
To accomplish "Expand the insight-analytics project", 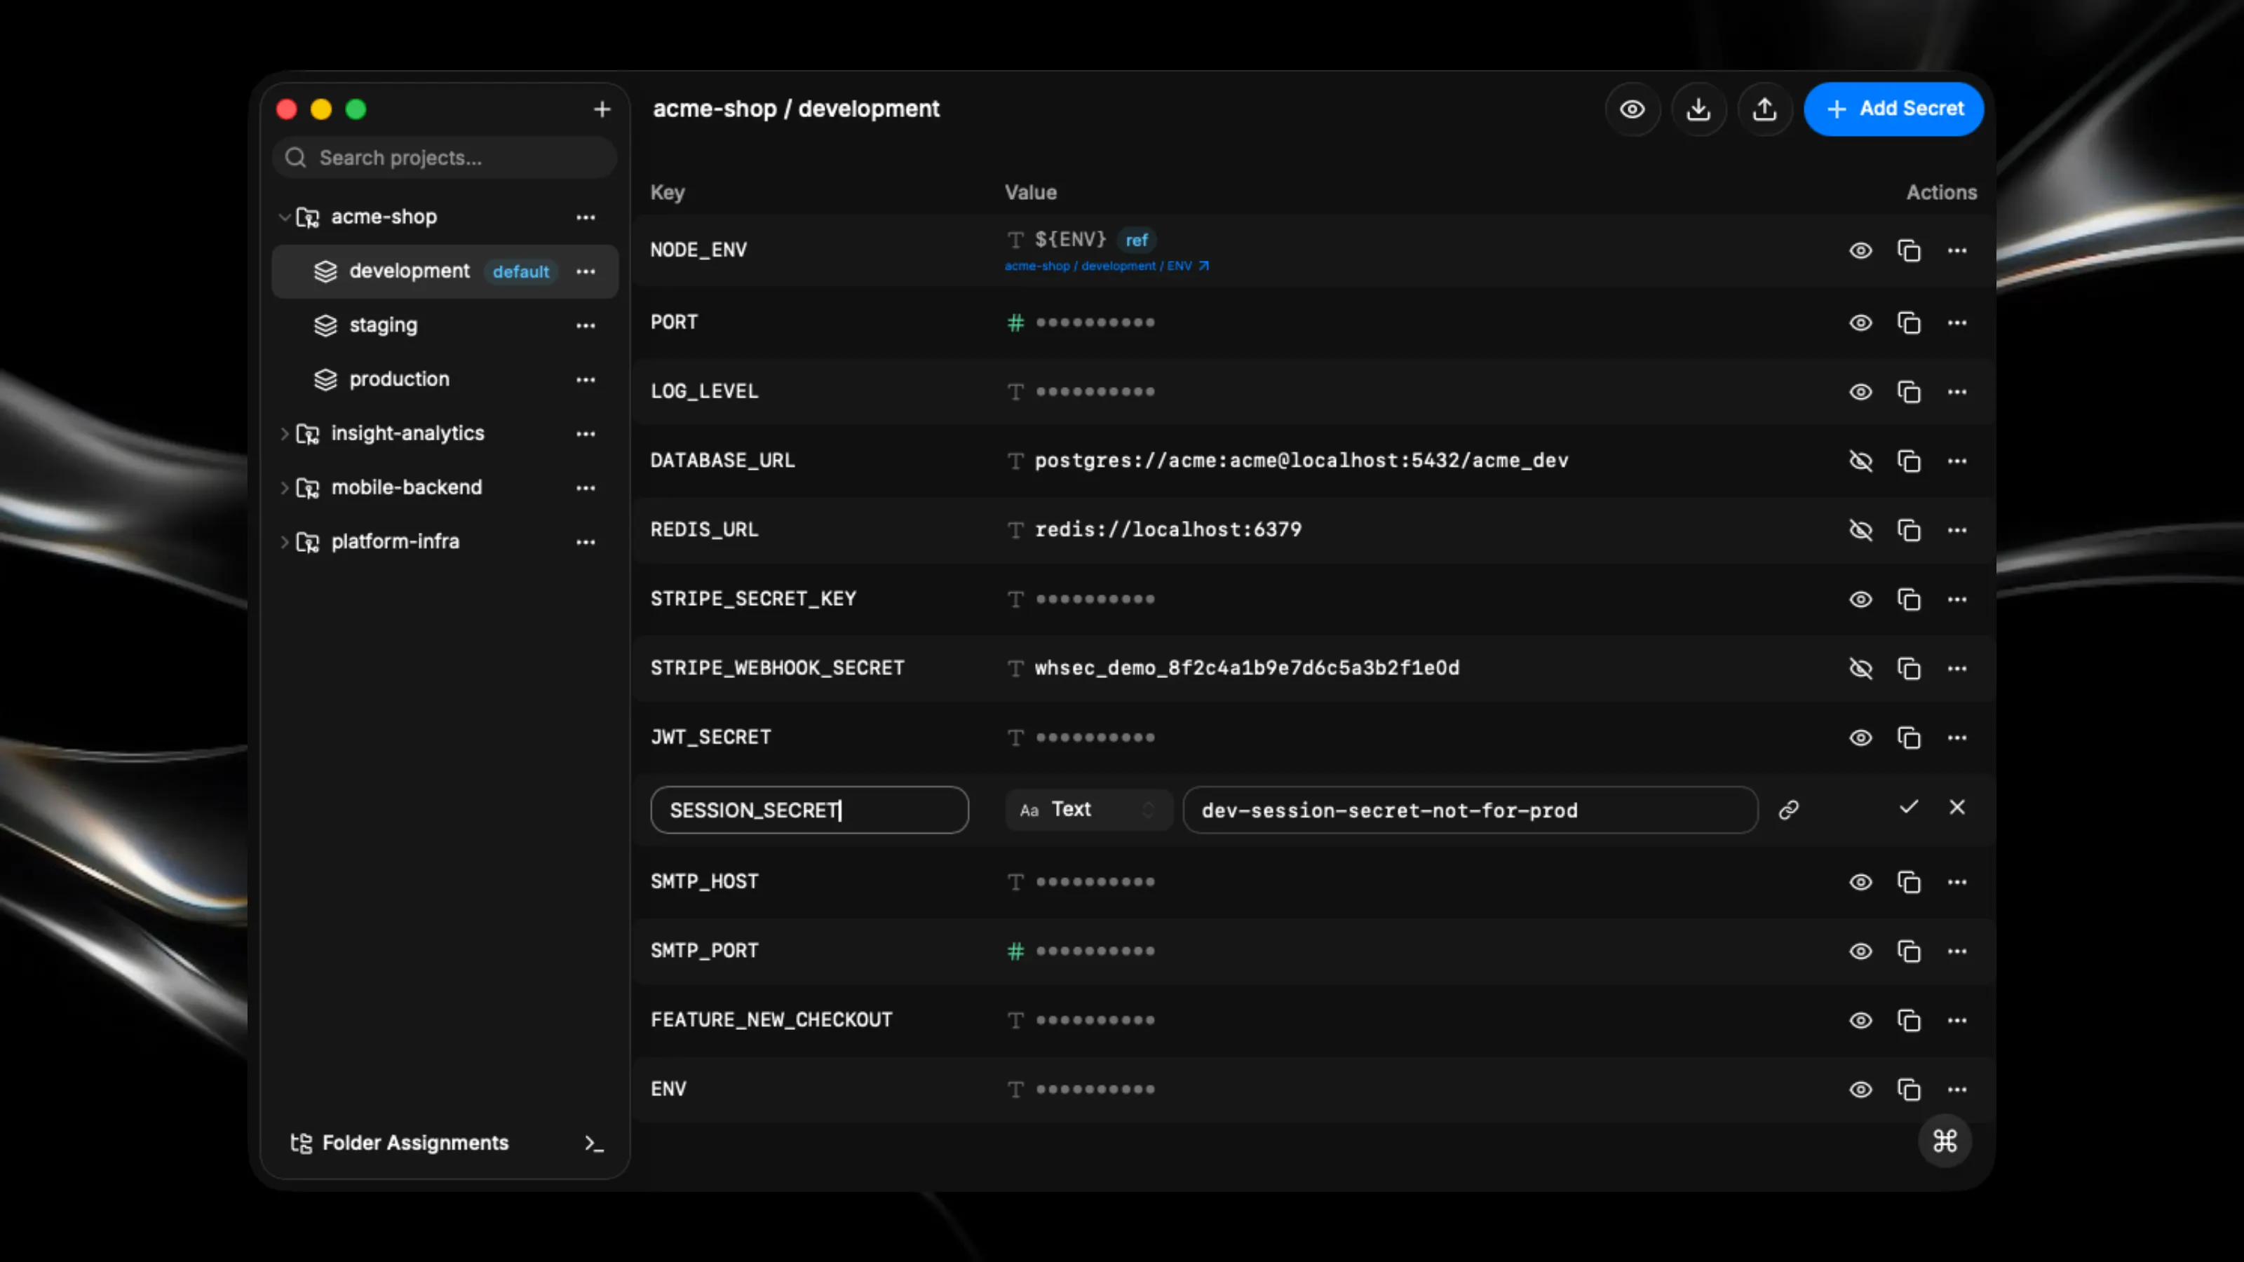I will coord(284,434).
